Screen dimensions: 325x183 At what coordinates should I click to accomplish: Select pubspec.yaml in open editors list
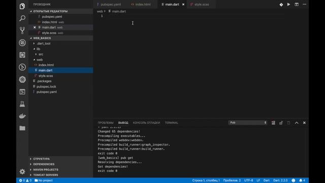point(61,17)
